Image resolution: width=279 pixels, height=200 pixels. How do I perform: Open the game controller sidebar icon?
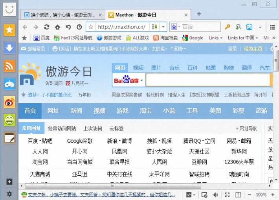click(9, 84)
